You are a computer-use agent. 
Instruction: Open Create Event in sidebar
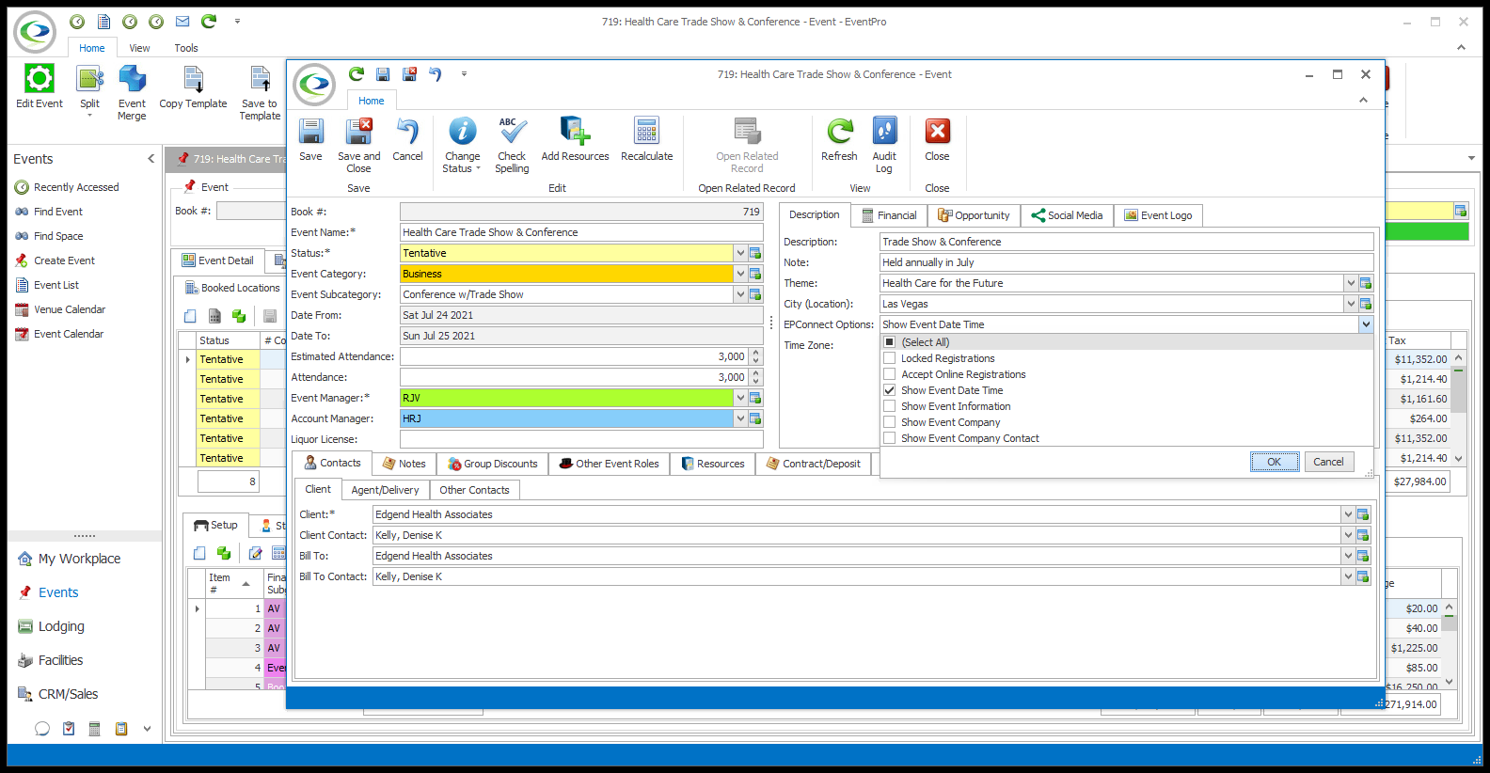click(x=55, y=260)
